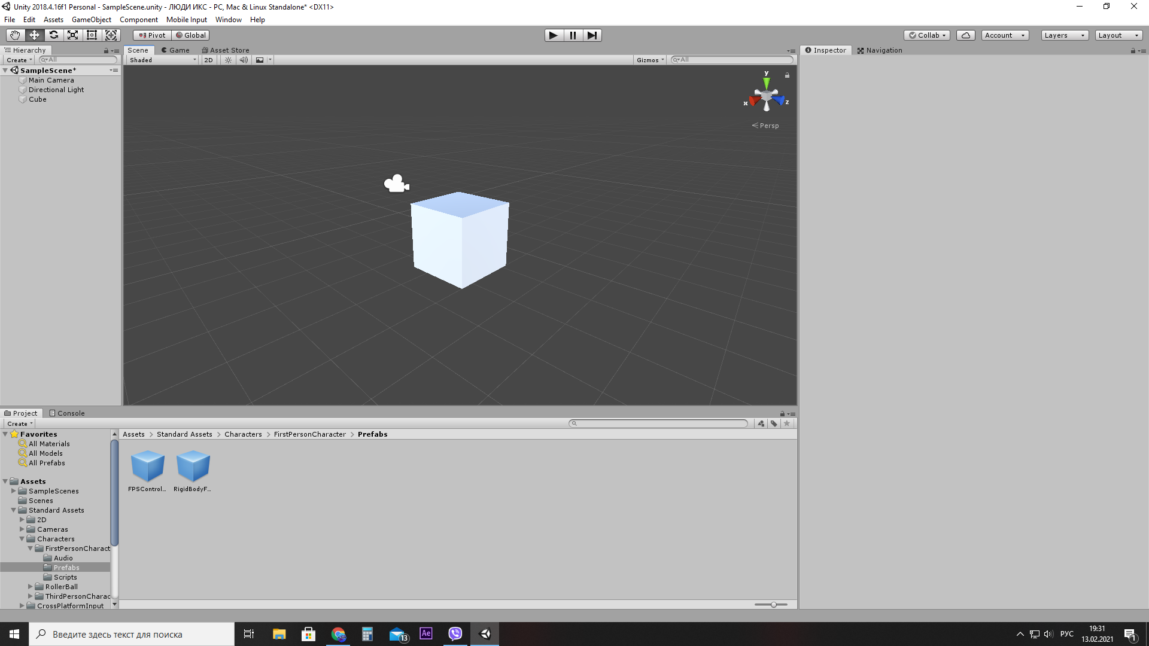Select Main Camera in Hierarchy
Screen dimensions: 1149x646
click(x=51, y=80)
